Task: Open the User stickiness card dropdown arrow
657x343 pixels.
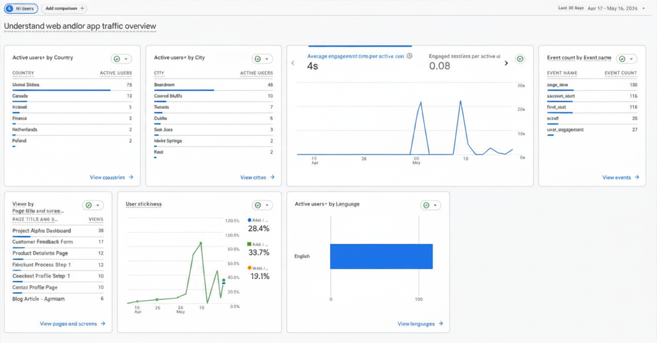Action: (x=267, y=205)
